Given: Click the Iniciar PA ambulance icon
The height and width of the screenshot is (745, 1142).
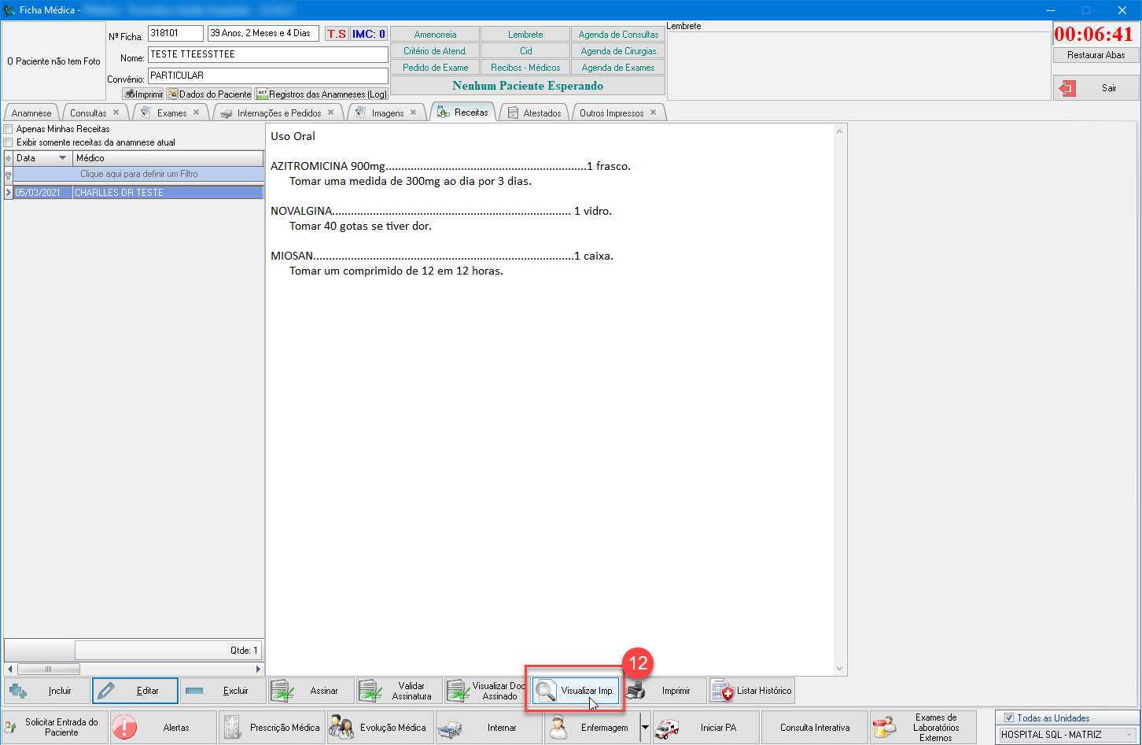Looking at the screenshot, I should click(667, 728).
